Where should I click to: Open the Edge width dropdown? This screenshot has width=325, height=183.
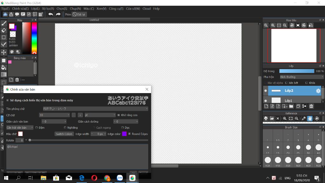(98, 134)
